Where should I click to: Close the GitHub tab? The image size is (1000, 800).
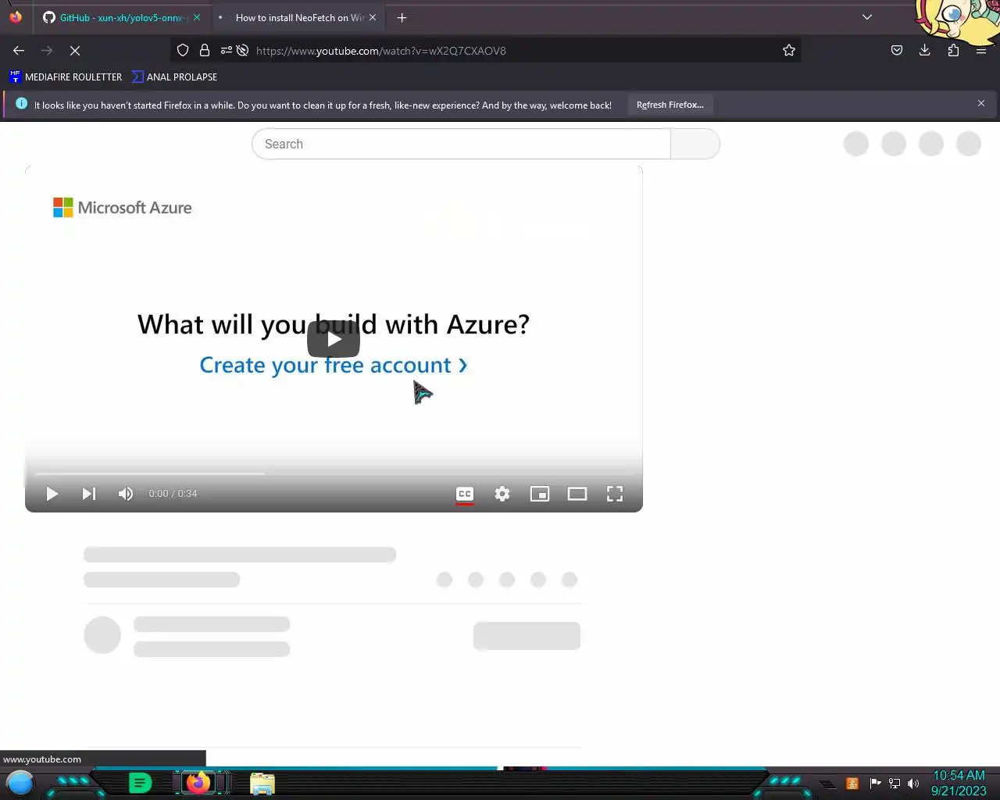pyautogui.click(x=197, y=17)
